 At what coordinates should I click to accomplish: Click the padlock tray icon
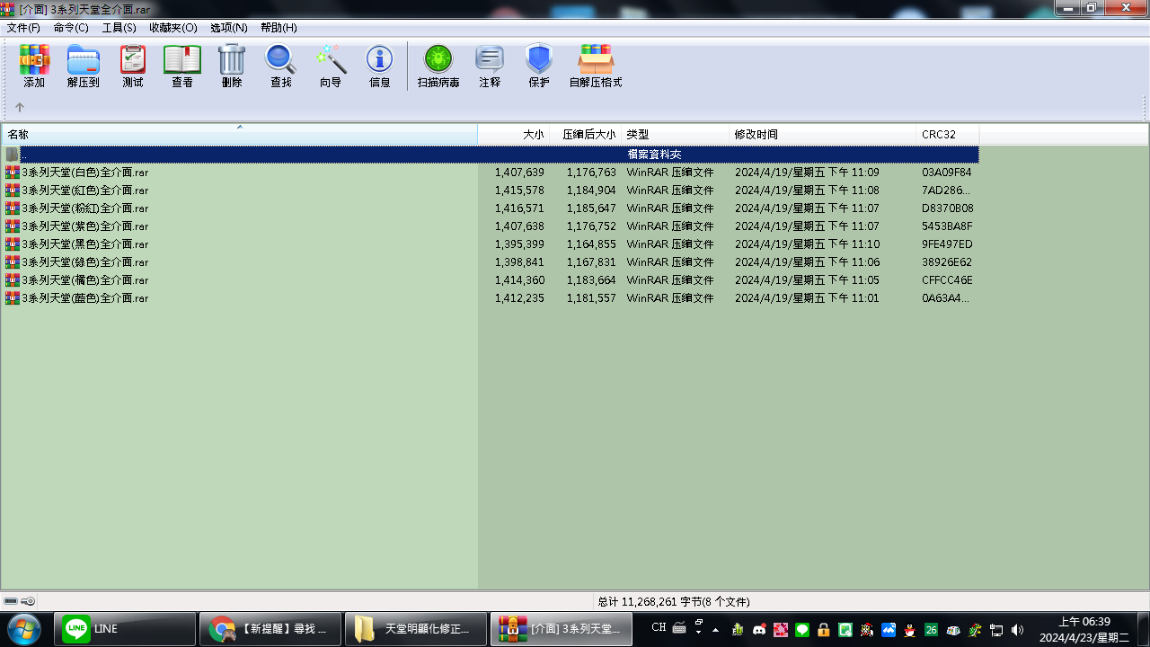(x=824, y=630)
